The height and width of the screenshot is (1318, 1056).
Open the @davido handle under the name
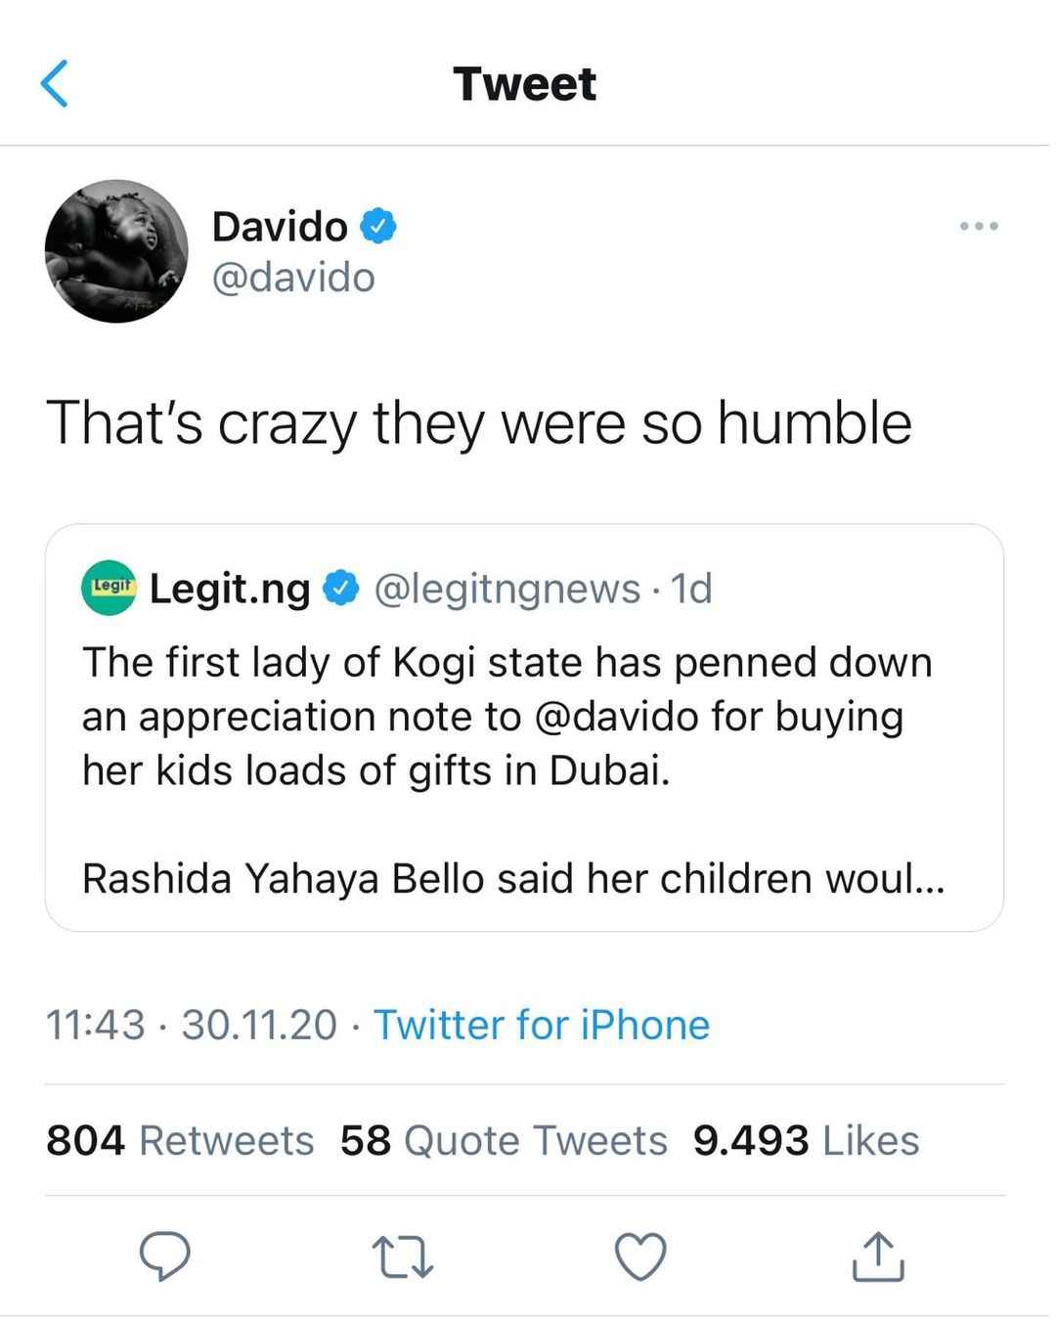pos(293,278)
